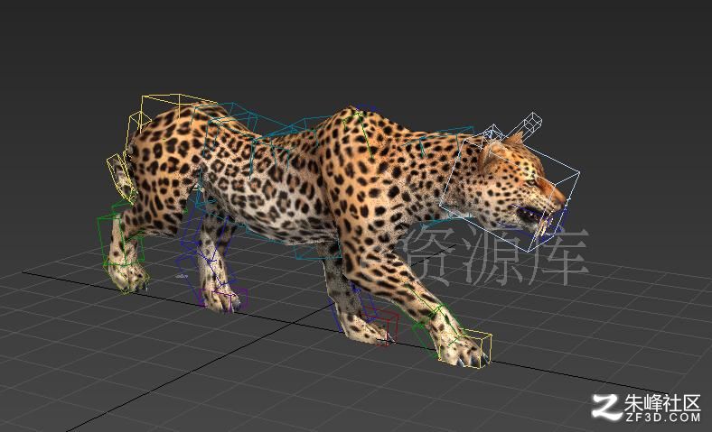Select the red bone box at the paw
The height and width of the screenshot is (432, 712).
click(381, 326)
